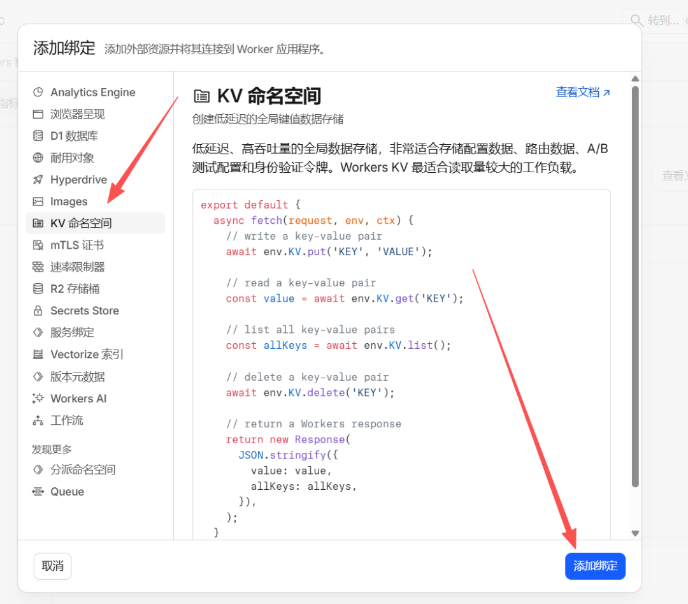Select KV 命名空间 in the sidebar
Image resolution: width=688 pixels, height=604 pixels.
pyautogui.click(x=95, y=223)
